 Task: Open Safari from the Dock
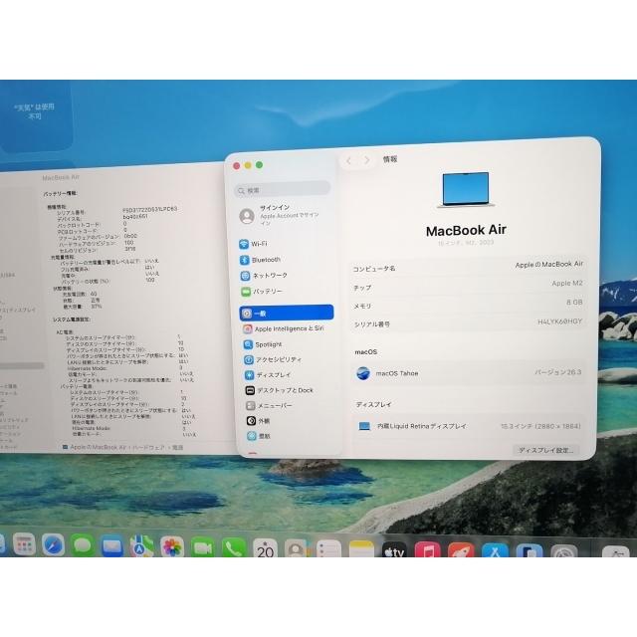pos(53,544)
